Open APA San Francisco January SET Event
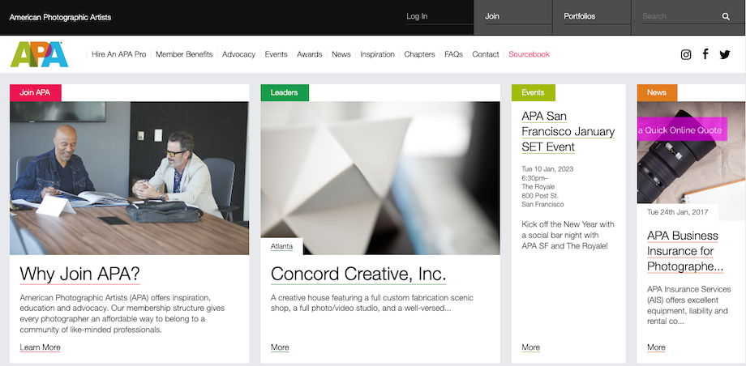Image resolution: width=746 pixels, height=366 pixels. [568, 132]
